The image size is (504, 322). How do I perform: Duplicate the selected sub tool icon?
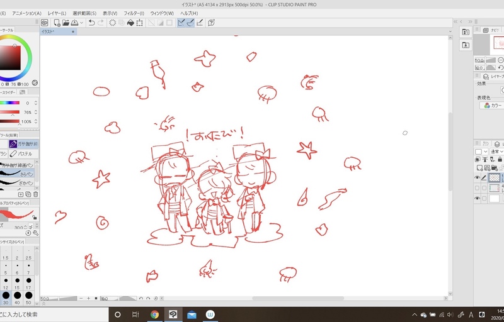(28, 194)
